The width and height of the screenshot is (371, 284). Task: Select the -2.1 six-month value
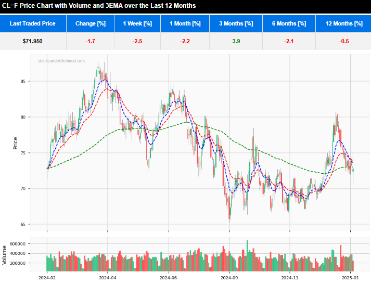point(289,41)
